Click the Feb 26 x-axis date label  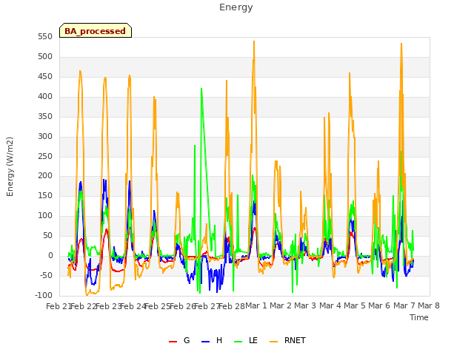182,306
